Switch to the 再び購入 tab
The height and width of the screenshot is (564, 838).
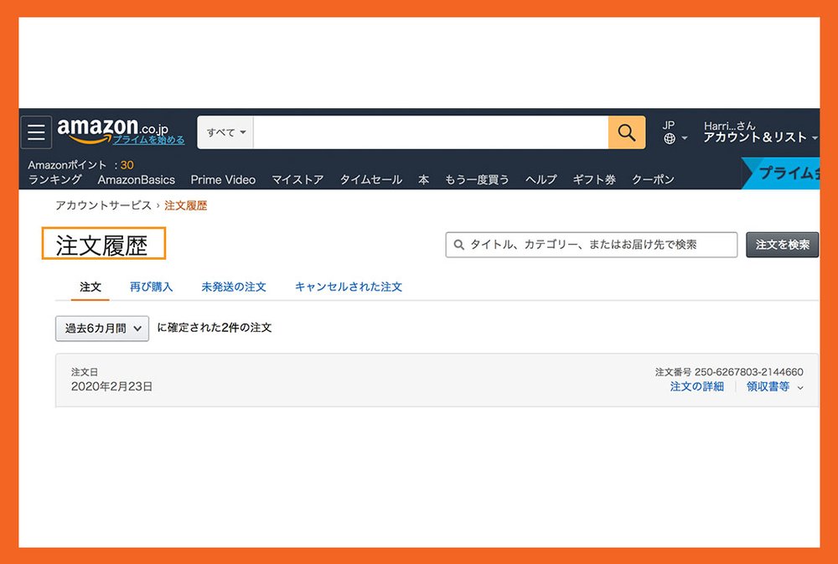[x=151, y=287]
